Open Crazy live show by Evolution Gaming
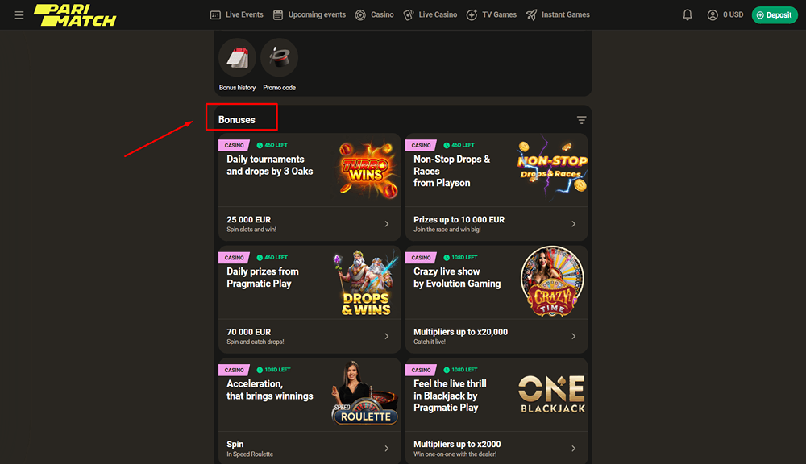 [x=457, y=277]
